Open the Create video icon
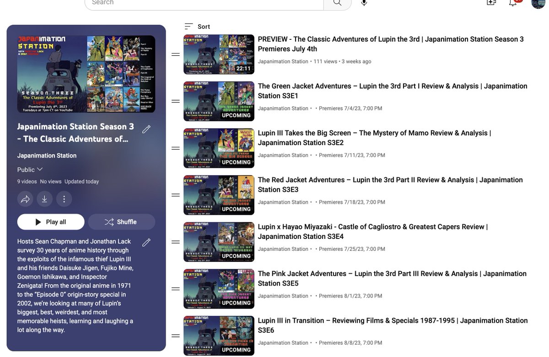Viewport: 549px width, 357px height. (491, 2)
